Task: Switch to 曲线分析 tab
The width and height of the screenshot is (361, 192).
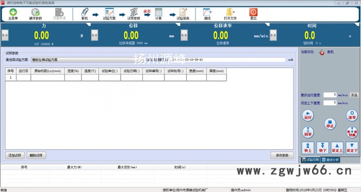Action: (x=330, y=159)
